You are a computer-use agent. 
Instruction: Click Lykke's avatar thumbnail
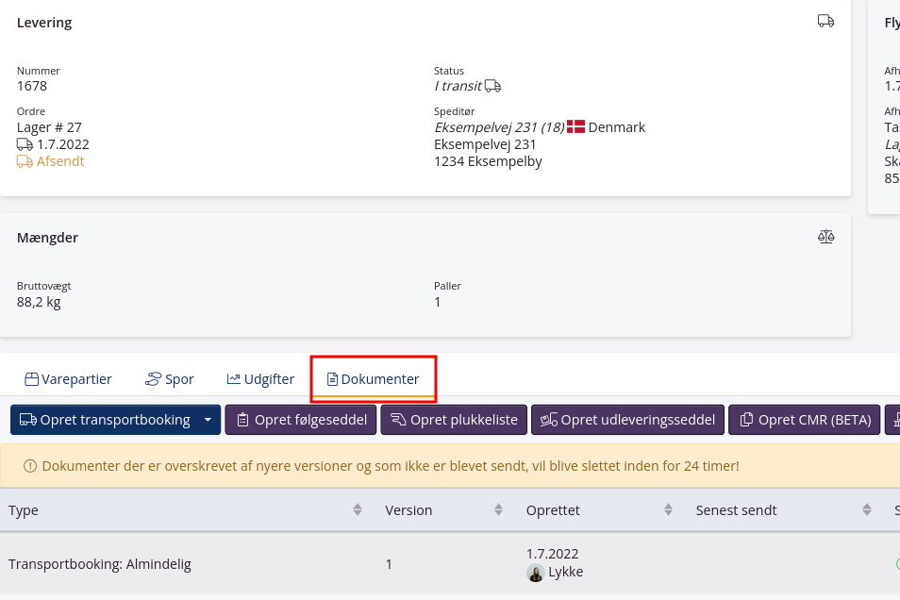click(535, 572)
